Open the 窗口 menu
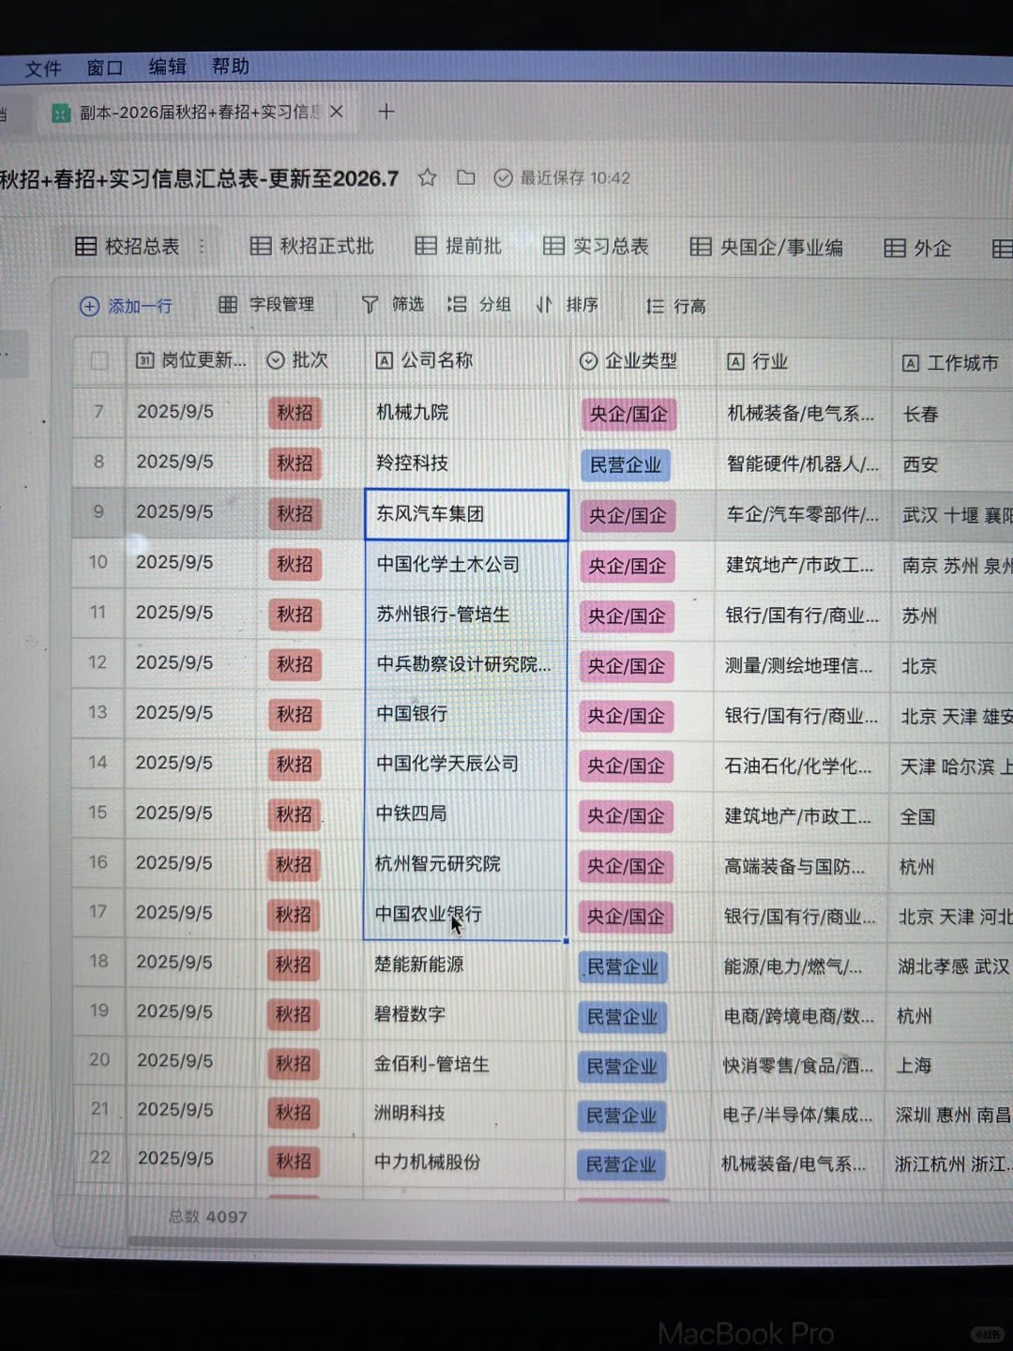Viewport: 1013px width, 1351px height. click(x=105, y=68)
